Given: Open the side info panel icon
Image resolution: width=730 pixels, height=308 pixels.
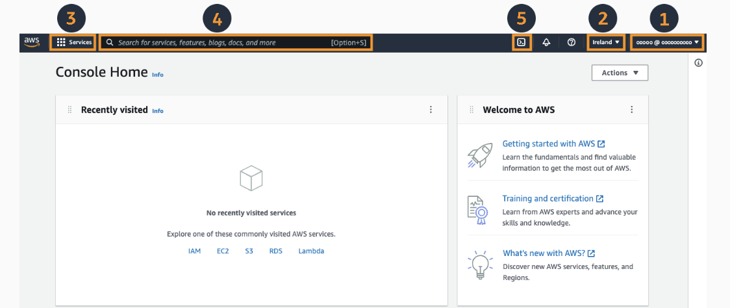Looking at the screenshot, I should [x=698, y=63].
